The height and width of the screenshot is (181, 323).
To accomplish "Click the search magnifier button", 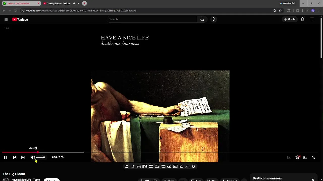I will (x=202, y=19).
